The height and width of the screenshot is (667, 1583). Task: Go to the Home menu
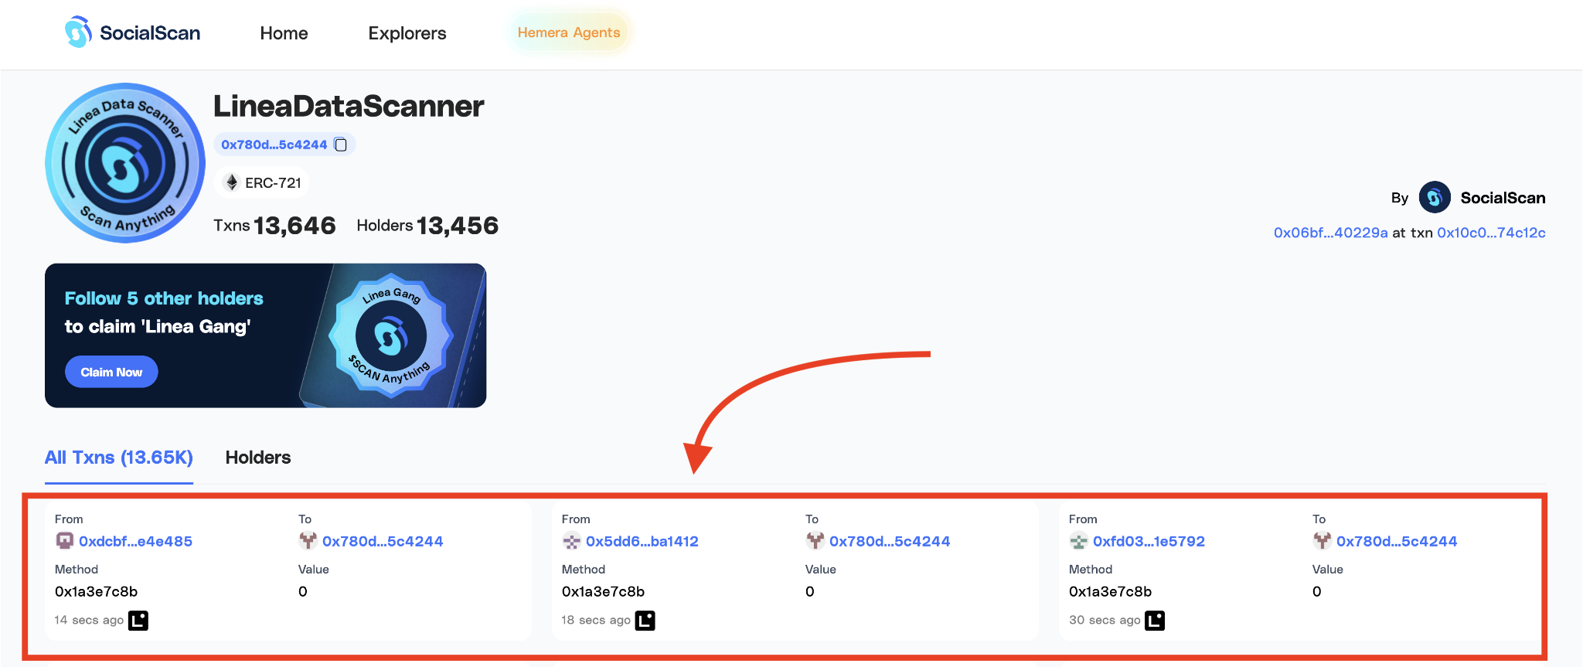284,33
